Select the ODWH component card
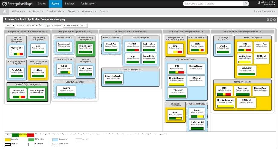The height and width of the screenshot is (149, 278). [175, 49]
